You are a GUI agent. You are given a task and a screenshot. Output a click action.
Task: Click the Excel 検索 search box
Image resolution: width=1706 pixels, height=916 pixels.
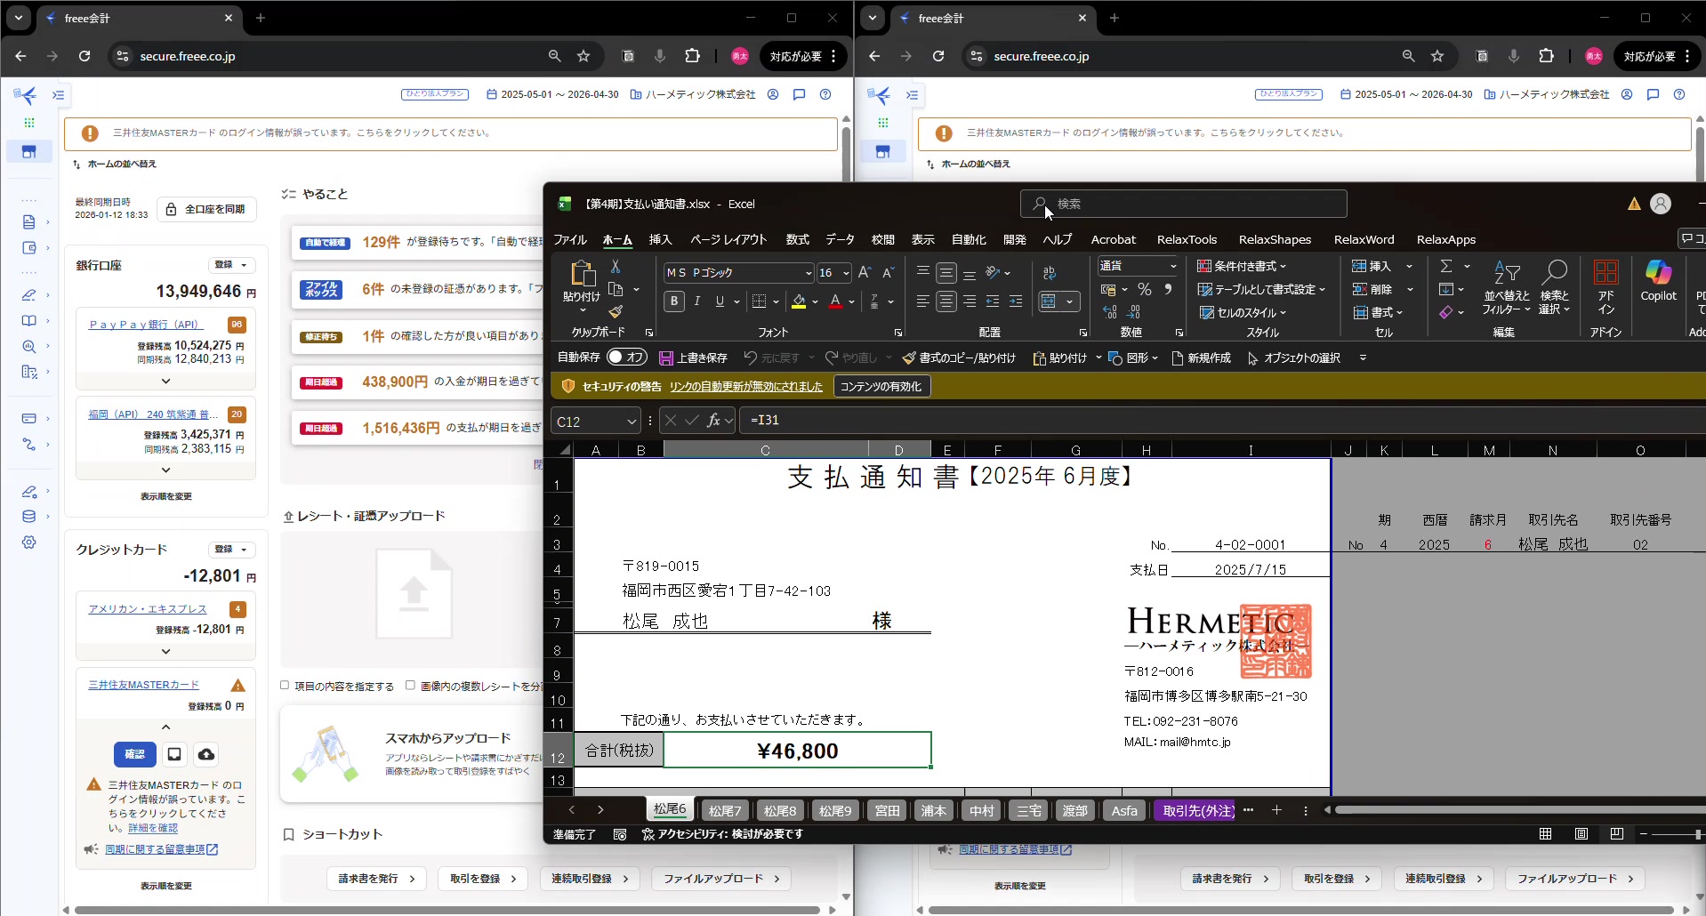pyautogui.click(x=1183, y=205)
